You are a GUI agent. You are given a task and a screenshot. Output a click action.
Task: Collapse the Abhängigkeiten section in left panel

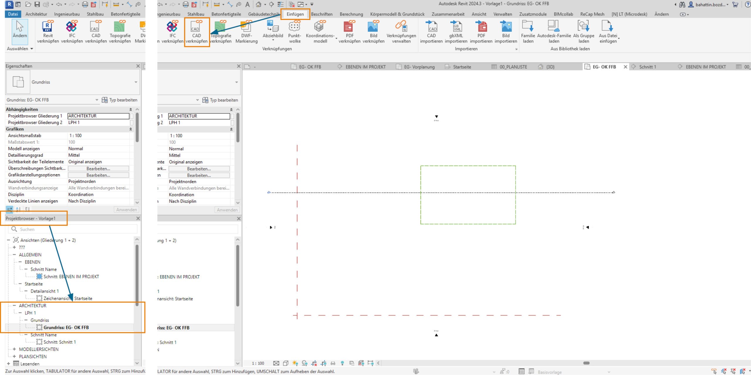point(131,110)
